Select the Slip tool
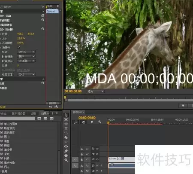Image resolution: width=193 pixels, height=174 pixels. [66, 142]
